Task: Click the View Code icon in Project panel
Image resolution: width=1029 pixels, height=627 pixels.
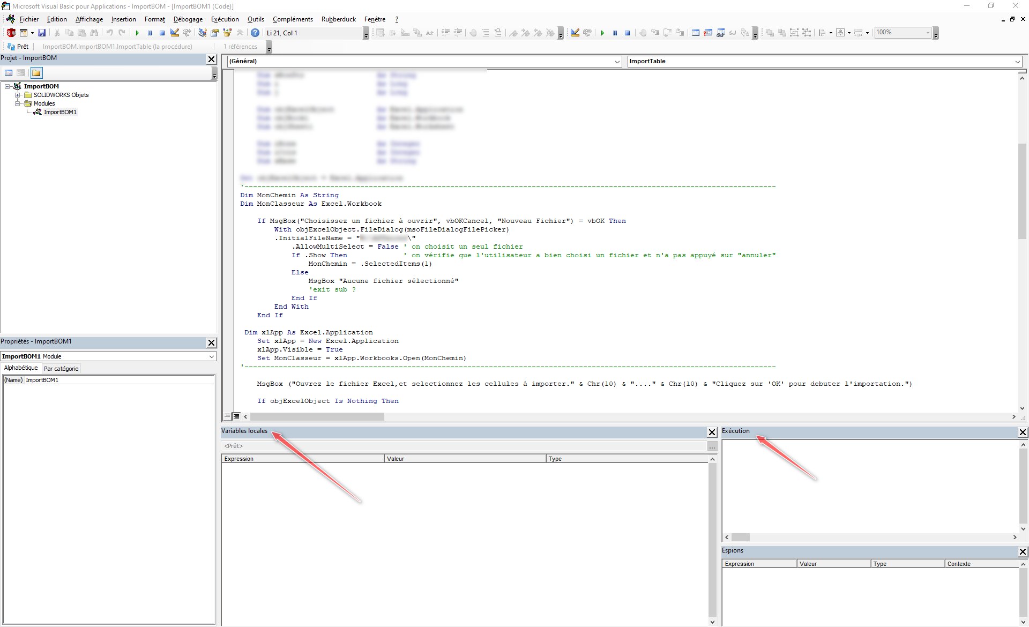Action: (x=9, y=73)
